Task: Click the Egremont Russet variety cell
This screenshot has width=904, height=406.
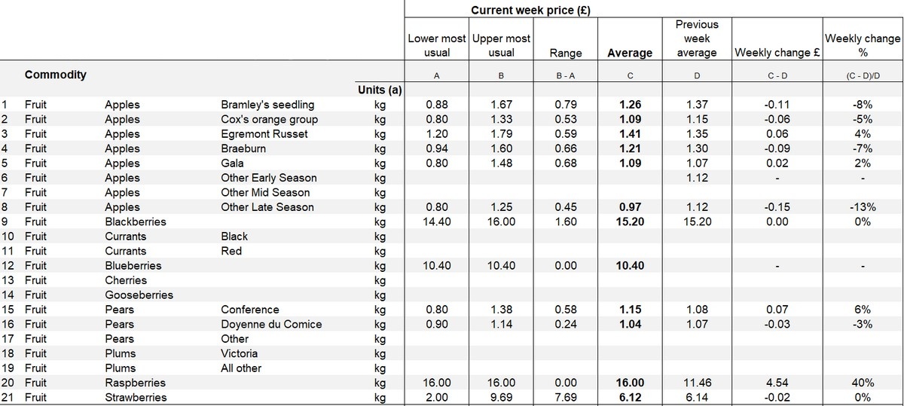Action: pos(264,134)
